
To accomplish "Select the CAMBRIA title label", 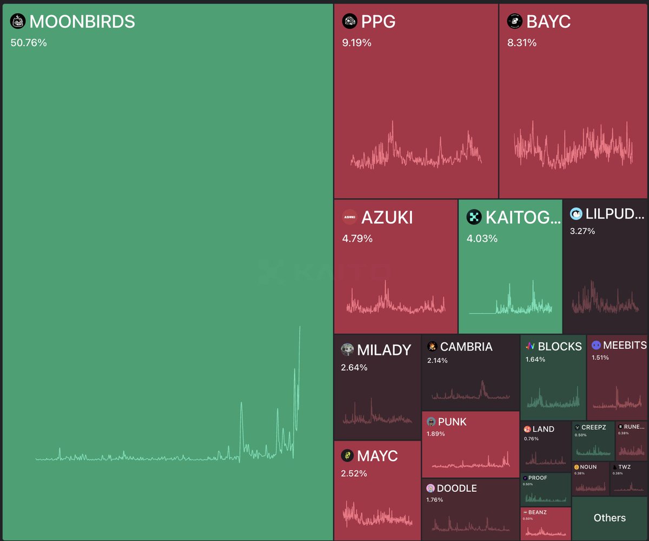I will [x=466, y=347].
